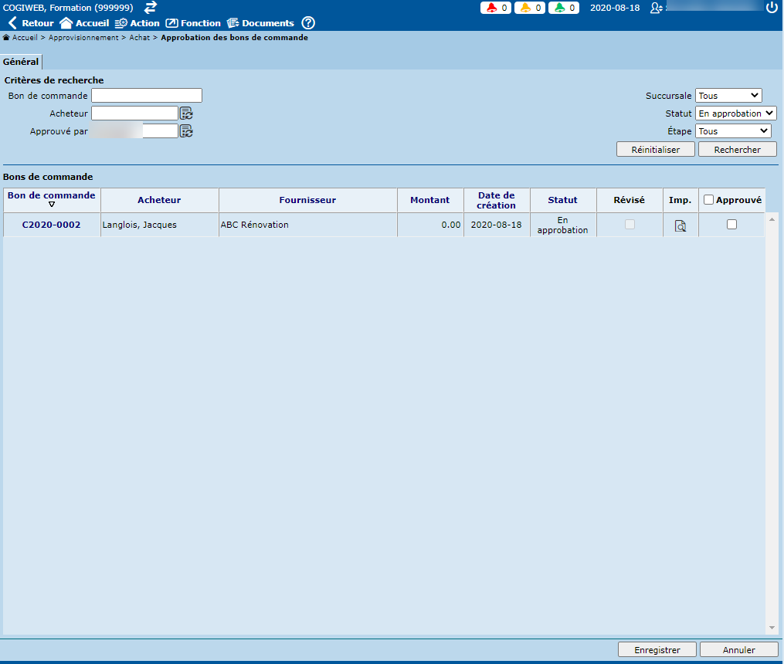Open the help question mark icon
784x664 pixels.
tap(308, 23)
